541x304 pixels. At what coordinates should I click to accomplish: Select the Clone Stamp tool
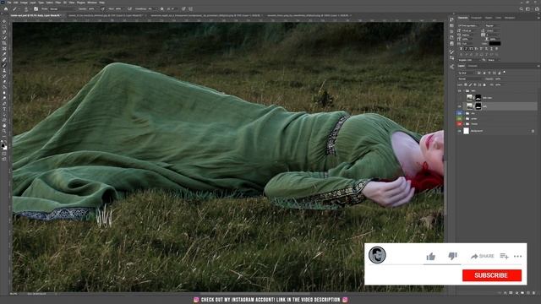[x=4, y=71]
